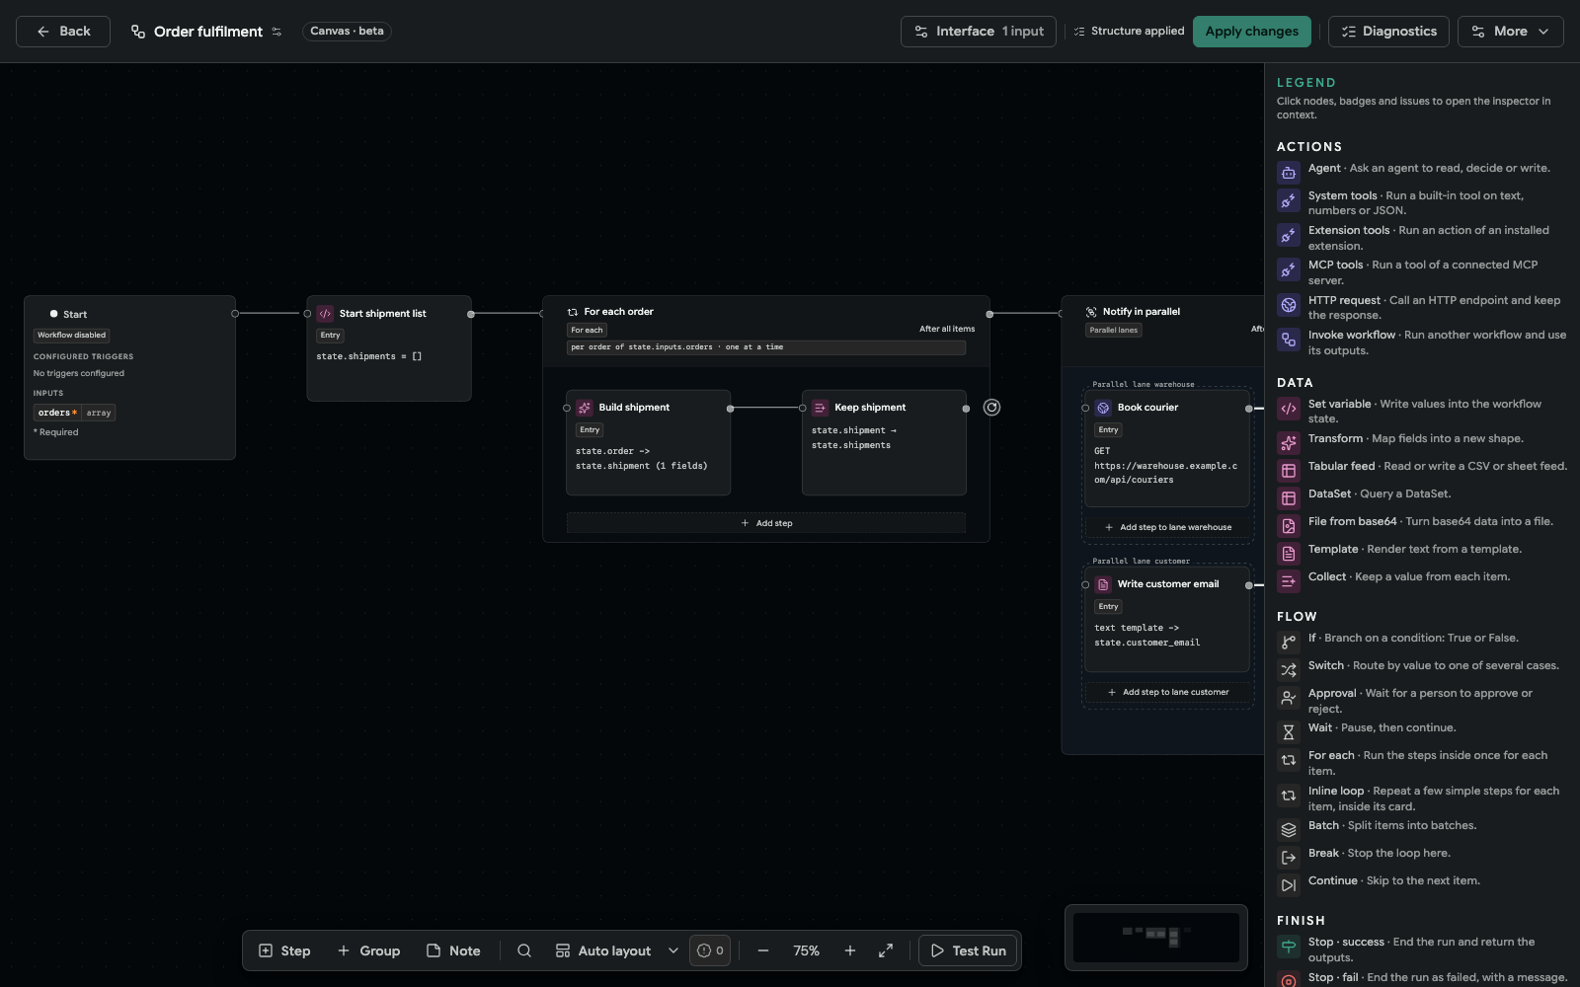Click the Continue legend icon
1580x987 pixels.
pyautogui.click(x=1289, y=885)
